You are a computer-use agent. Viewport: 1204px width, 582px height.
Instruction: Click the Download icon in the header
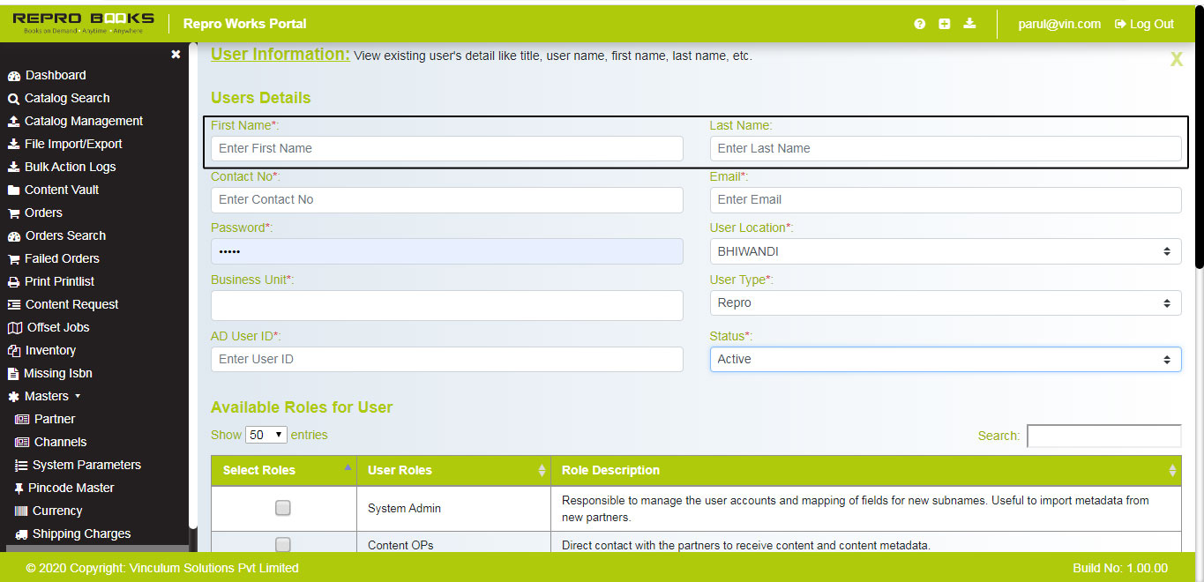pos(968,24)
